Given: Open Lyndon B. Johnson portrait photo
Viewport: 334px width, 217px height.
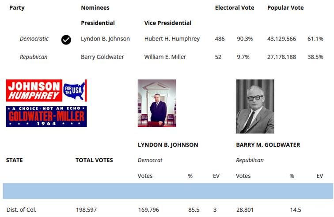Looking at the screenshot, I should click(157, 103).
